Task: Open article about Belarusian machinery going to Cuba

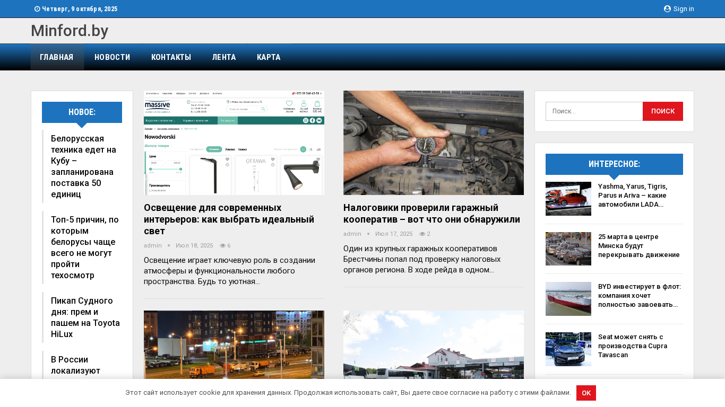Action: click(x=83, y=166)
